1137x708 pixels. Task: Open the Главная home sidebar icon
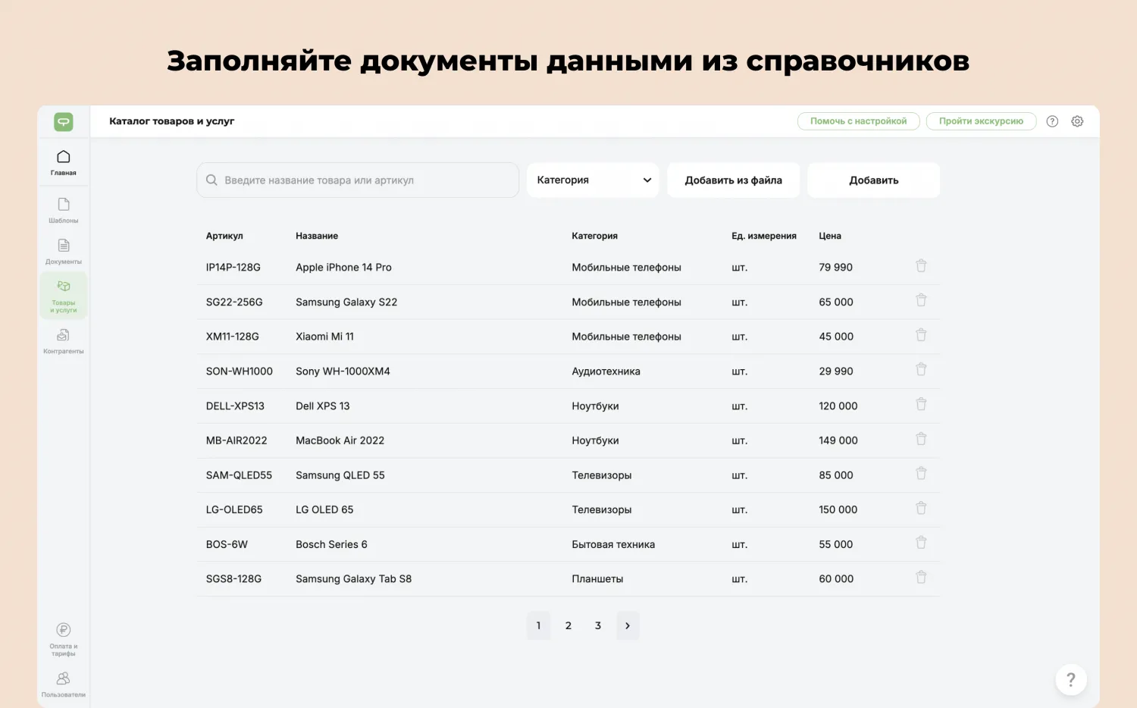pos(64,161)
